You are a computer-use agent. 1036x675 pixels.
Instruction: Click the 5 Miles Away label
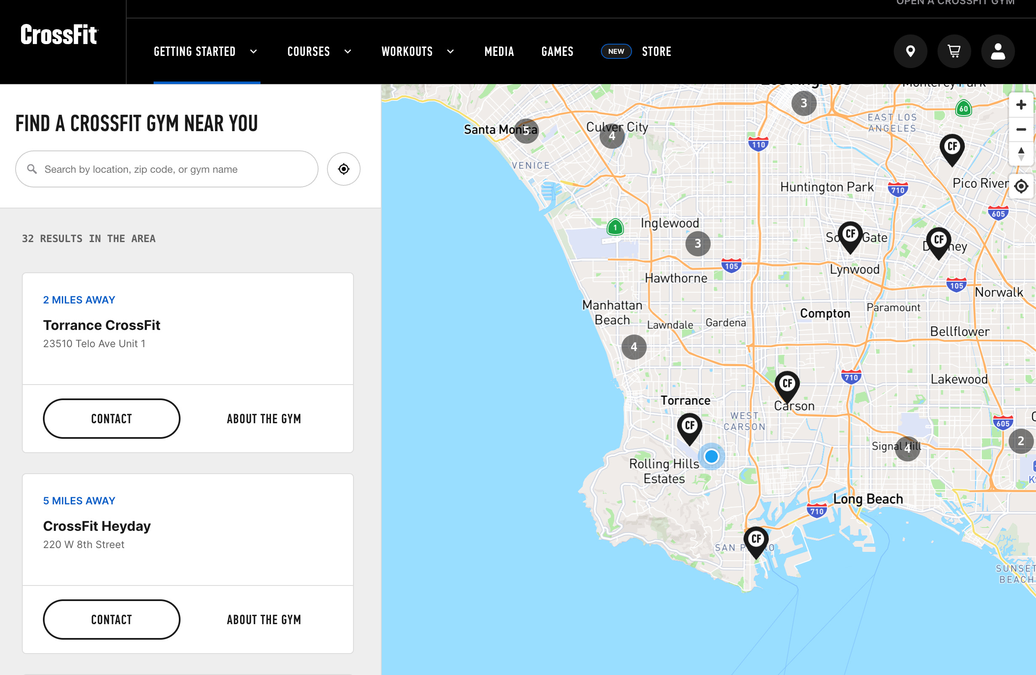pyautogui.click(x=79, y=501)
